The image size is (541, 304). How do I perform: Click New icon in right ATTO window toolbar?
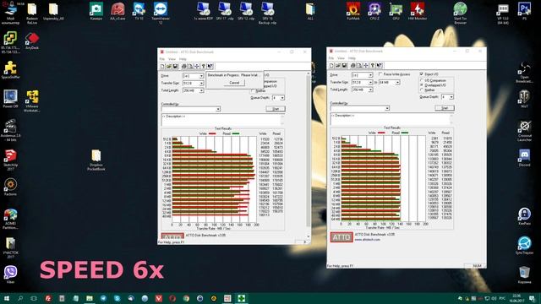pos(331,65)
